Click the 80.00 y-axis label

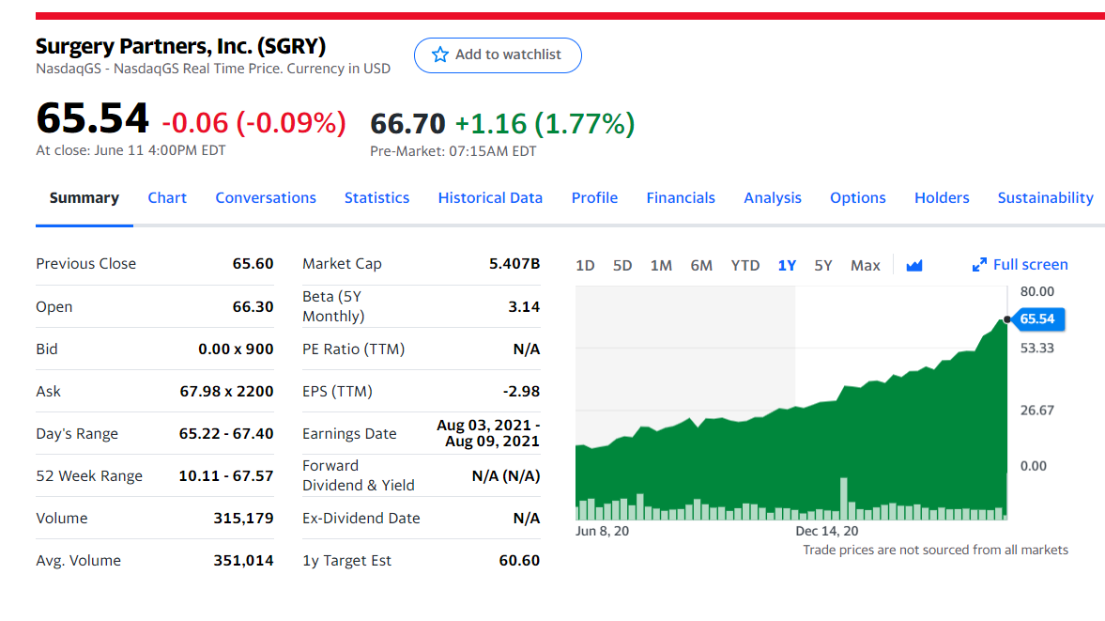pos(1037,292)
